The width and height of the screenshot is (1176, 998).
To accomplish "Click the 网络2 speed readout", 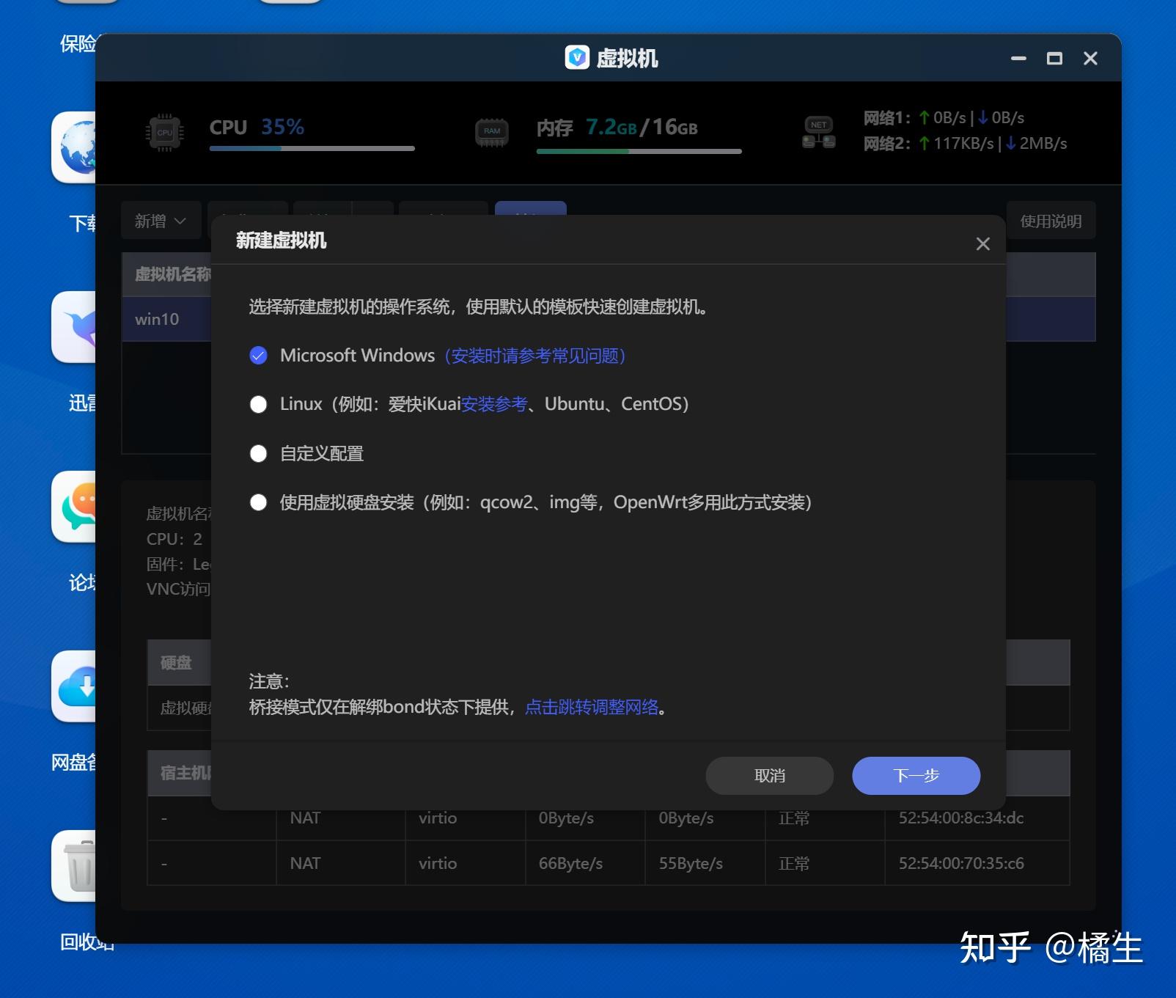I will [x=965, y=144].
